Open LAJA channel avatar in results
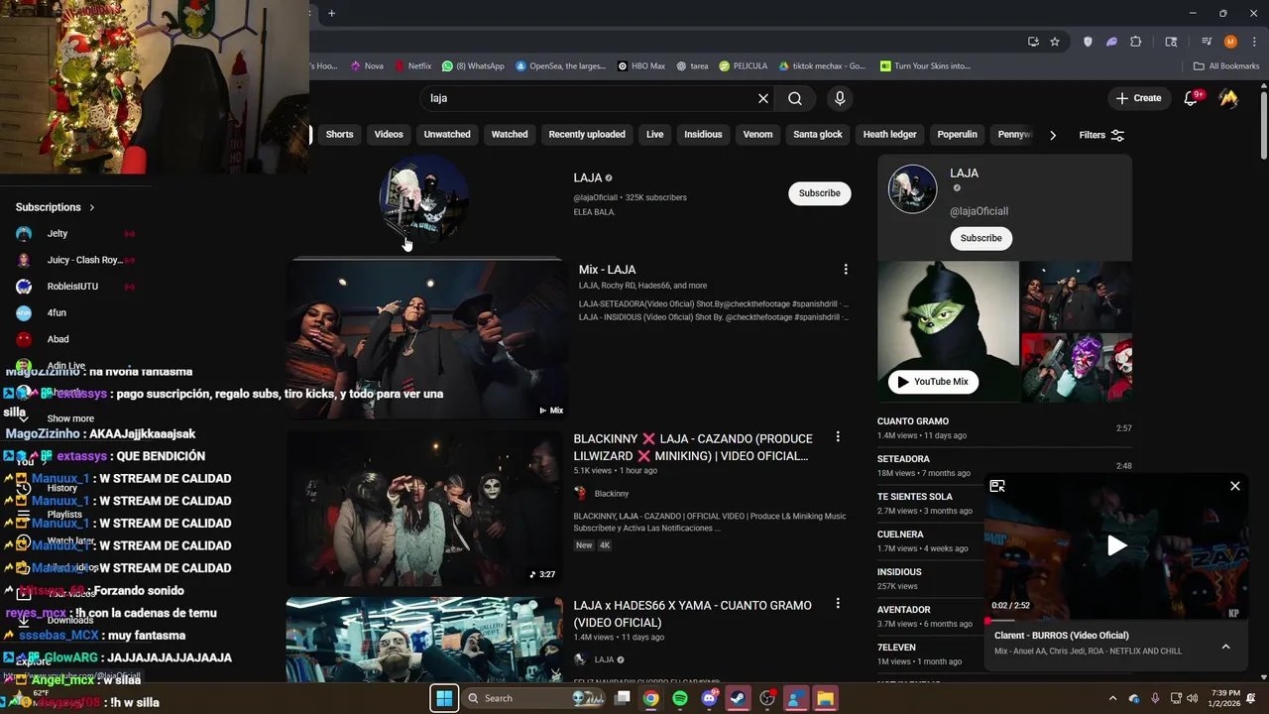Viewport: 1269px width, 714px height. coord(424,199)
